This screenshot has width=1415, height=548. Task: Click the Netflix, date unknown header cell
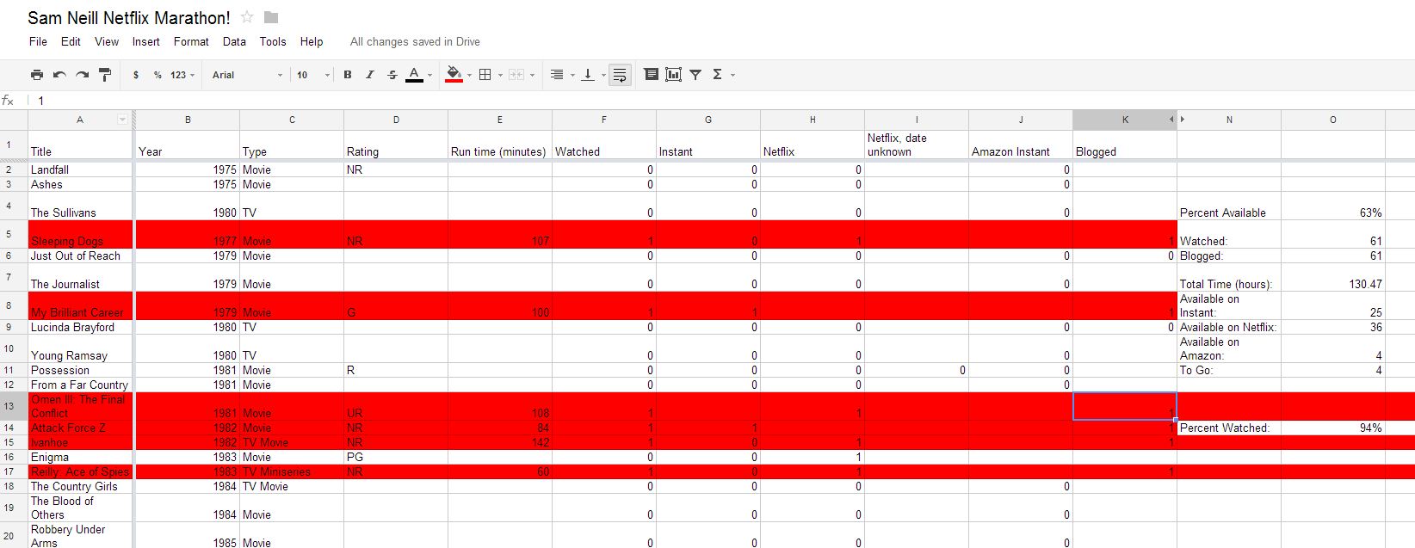916,145
